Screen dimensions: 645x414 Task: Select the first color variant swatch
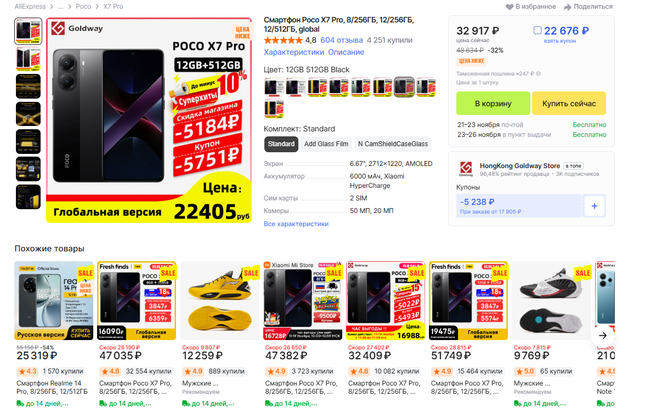coord(274,87)
